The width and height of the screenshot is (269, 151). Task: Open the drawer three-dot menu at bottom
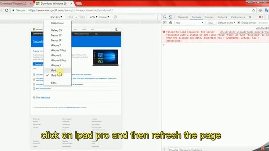(x=165, y=150)
